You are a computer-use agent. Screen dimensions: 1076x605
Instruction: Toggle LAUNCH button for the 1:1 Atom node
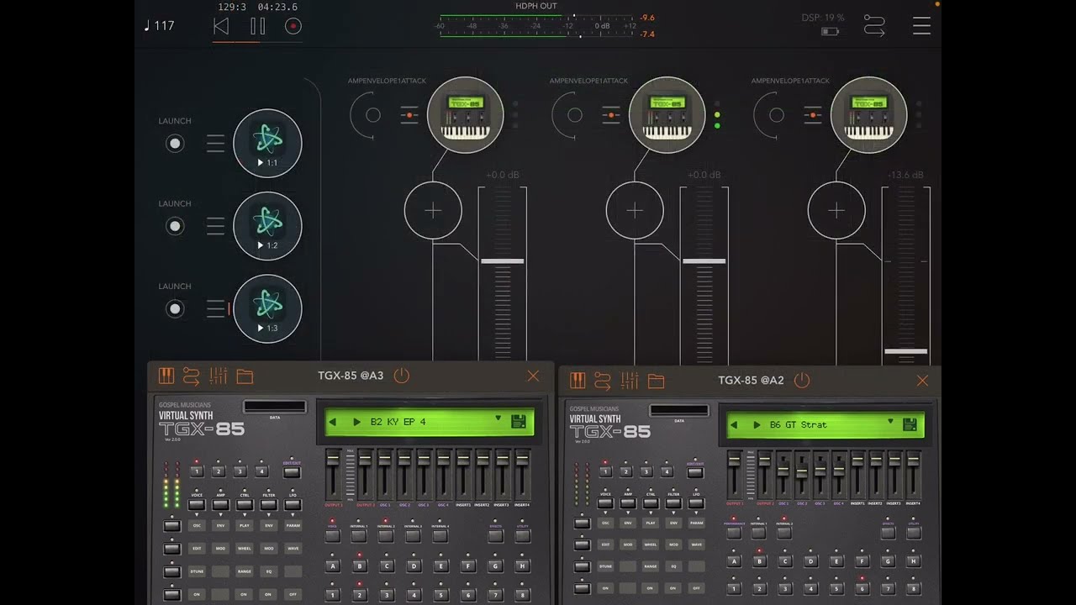pos(175,144)
